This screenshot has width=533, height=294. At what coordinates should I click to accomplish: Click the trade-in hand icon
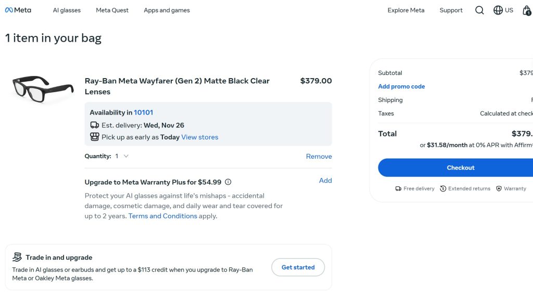(x=17, y=257)
